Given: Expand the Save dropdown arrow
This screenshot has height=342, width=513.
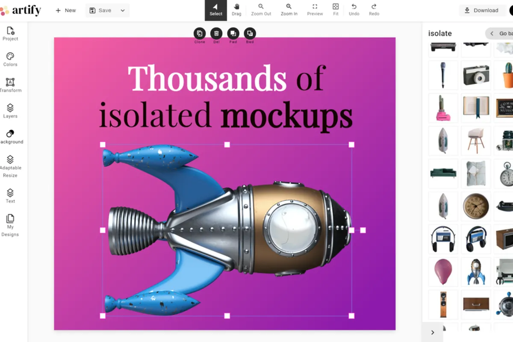Looking at the screenshot, I should tap(123, 10).
